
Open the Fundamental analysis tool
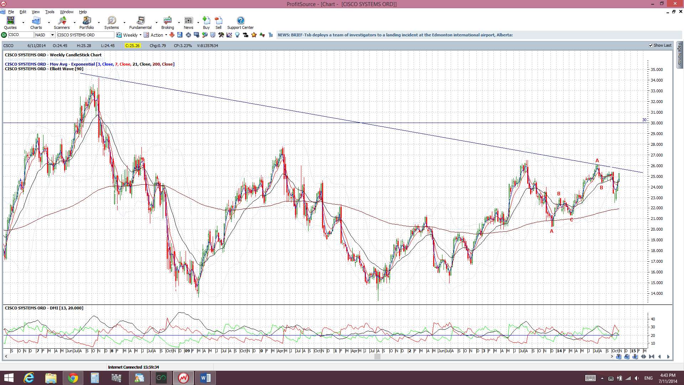(x=140, y=23)
